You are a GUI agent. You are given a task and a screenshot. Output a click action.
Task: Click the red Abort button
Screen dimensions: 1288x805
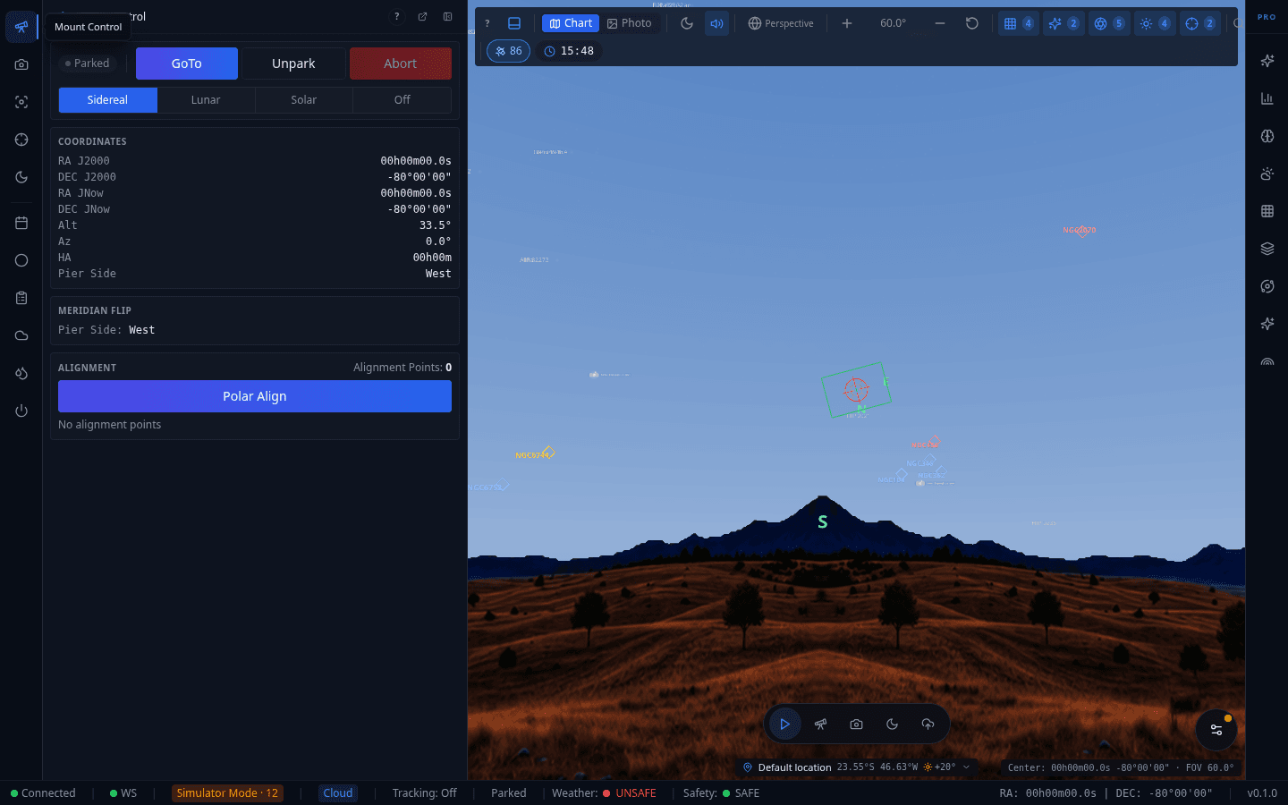[x=401, y=64]
